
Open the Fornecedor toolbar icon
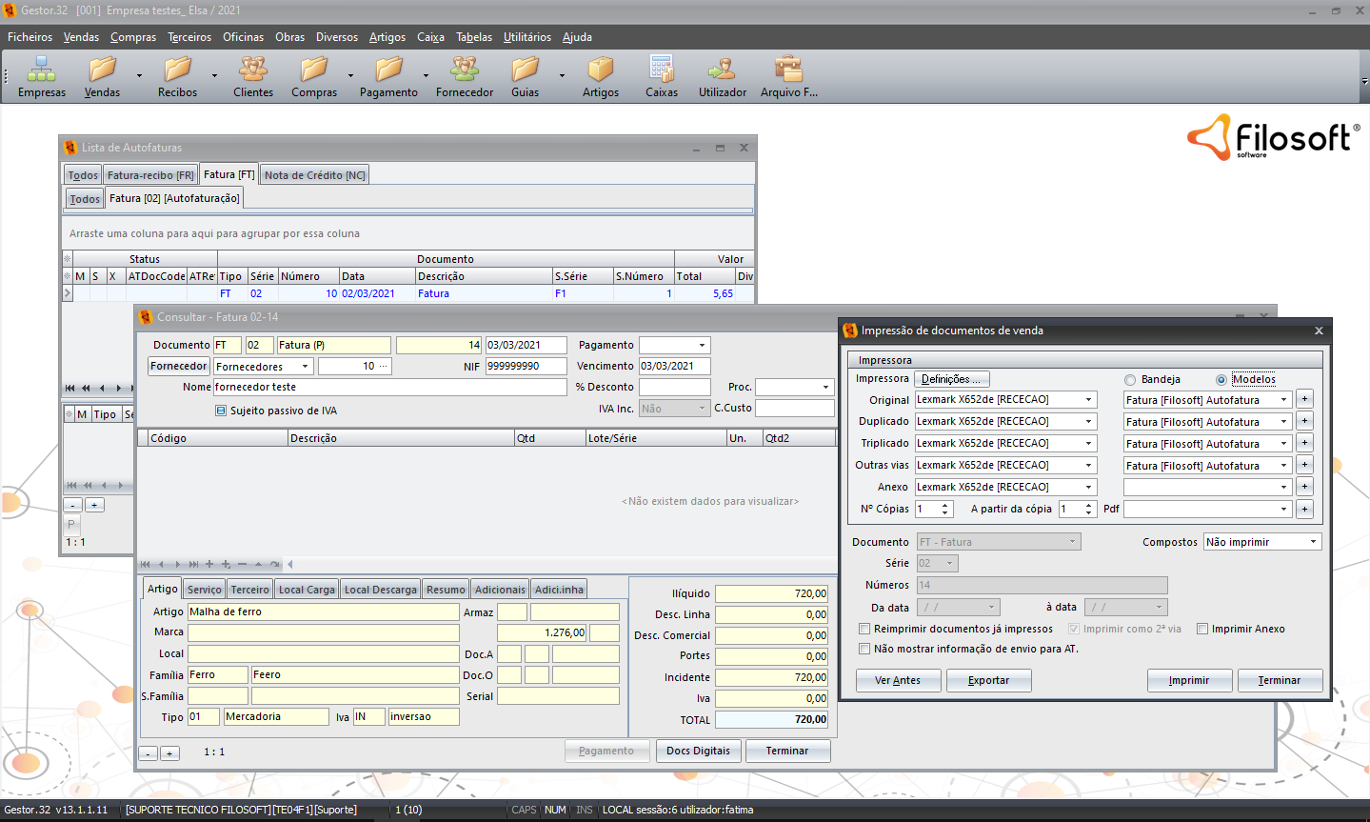click(465, 76)
